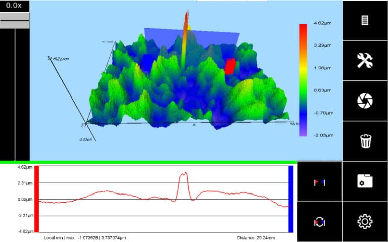Select the red cursor bar on profile

pos(36,199)
